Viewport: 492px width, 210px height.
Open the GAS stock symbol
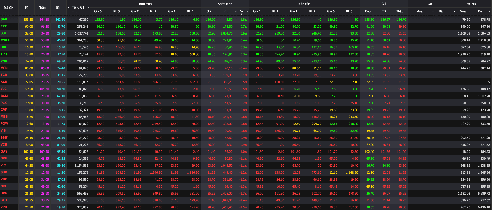click(x=4, y=152)
